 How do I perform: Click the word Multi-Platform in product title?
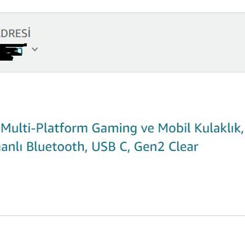point(45,128)
